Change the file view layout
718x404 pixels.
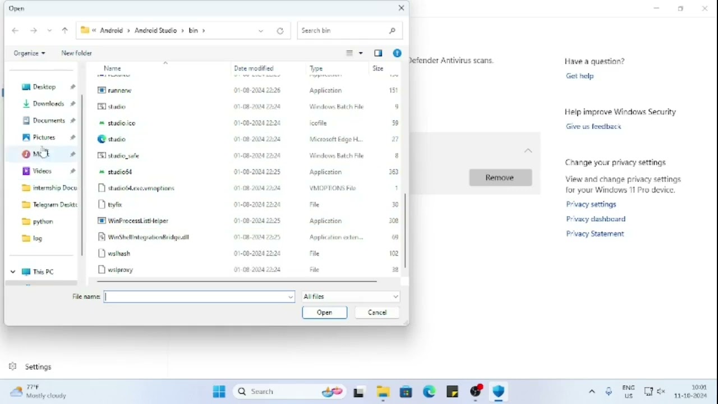point(349,53)
